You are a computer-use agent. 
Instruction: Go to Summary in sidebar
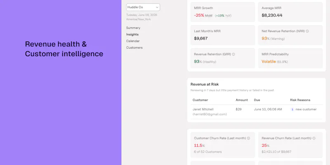133,28
